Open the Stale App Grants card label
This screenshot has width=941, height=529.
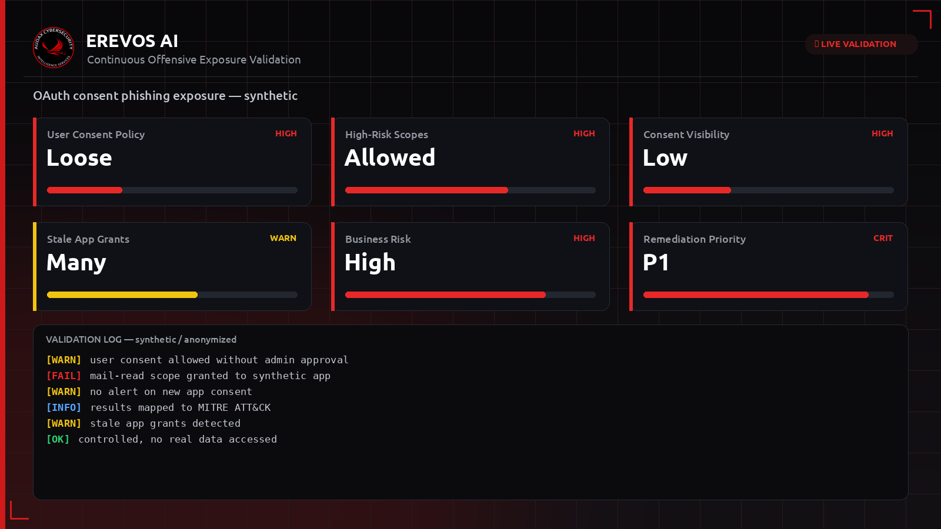[x=88, y=239]
